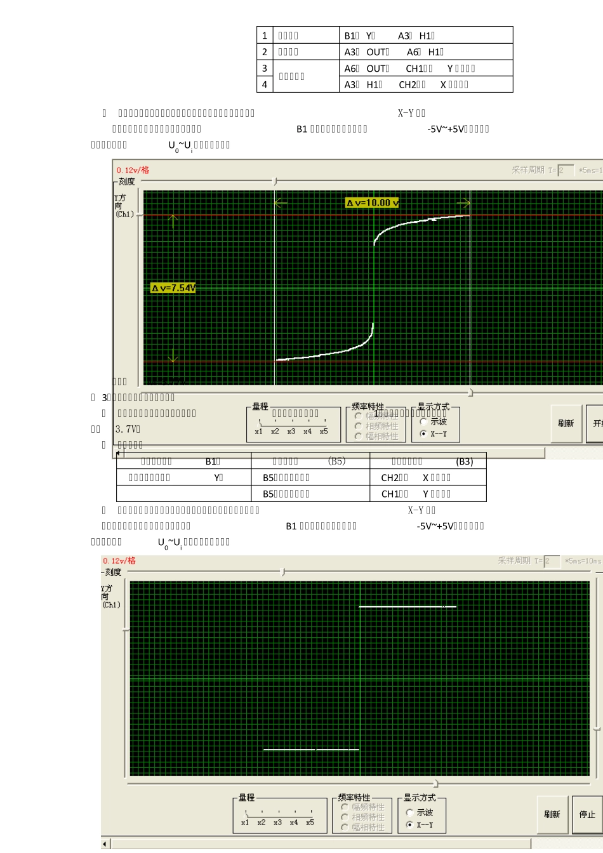This screenshot has height=853, width=603.
Task: Click left scroll arrow under the step-trace panel
Action: 106,843
